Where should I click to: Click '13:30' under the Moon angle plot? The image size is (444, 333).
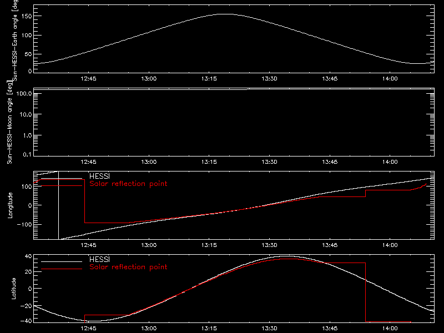pyautogui.click(x=269, y=162)
